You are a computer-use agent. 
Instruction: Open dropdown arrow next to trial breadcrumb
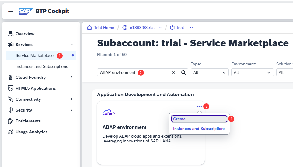tap(191, 28)
